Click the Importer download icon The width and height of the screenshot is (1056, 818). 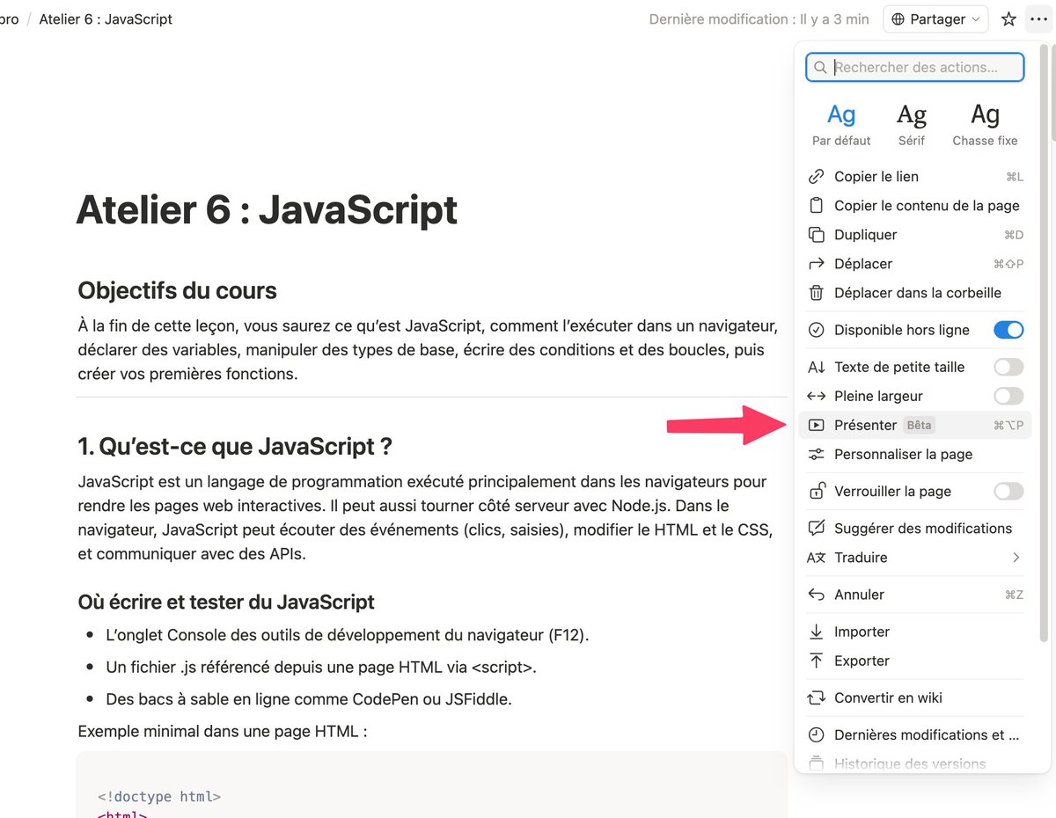click(817, 632)
